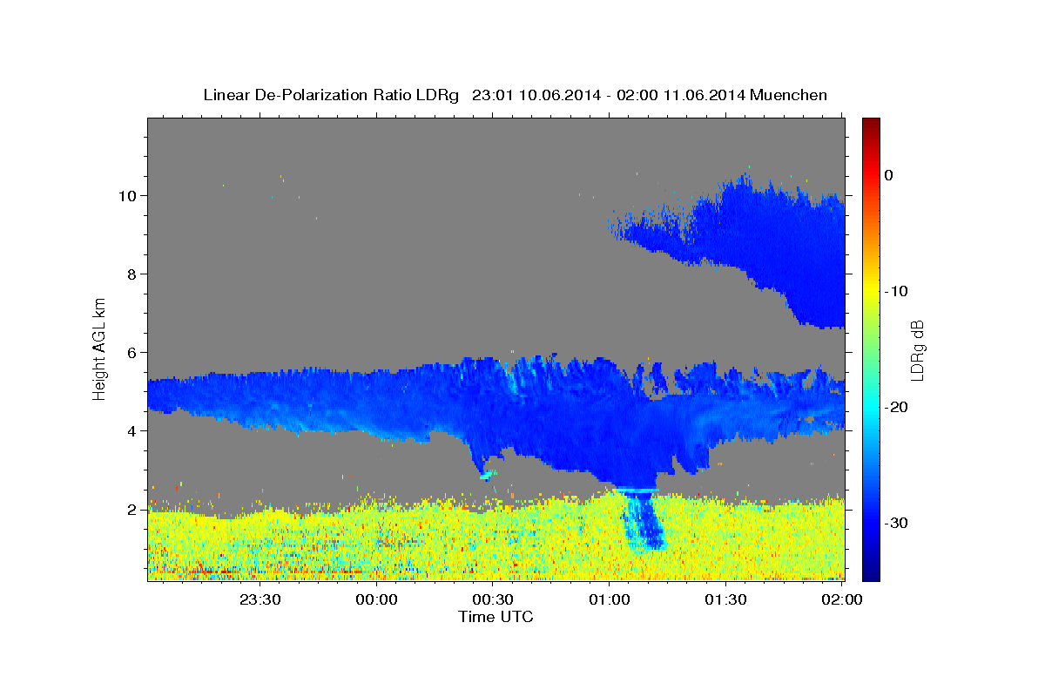
Task: Click the 'Time UTC' axis label
Action: [496, 617]
